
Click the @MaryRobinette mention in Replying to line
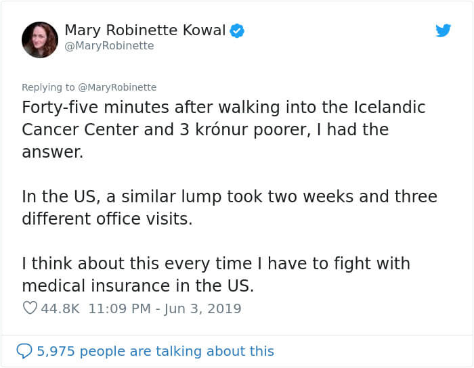pyautogui.click(x=117, y=87)
